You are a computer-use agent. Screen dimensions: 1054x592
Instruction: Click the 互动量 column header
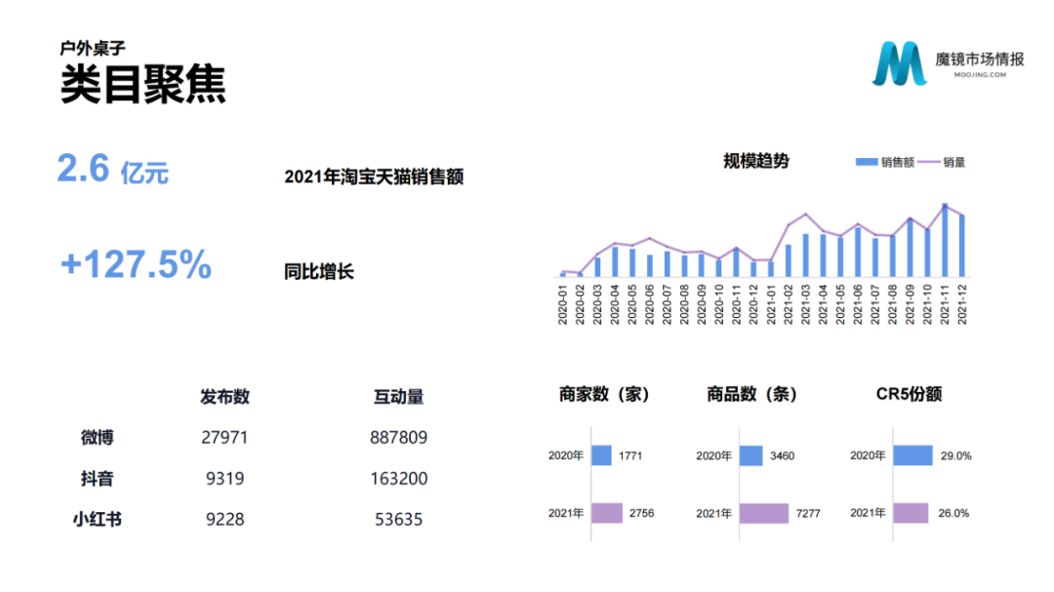click(x=398, y=397)
